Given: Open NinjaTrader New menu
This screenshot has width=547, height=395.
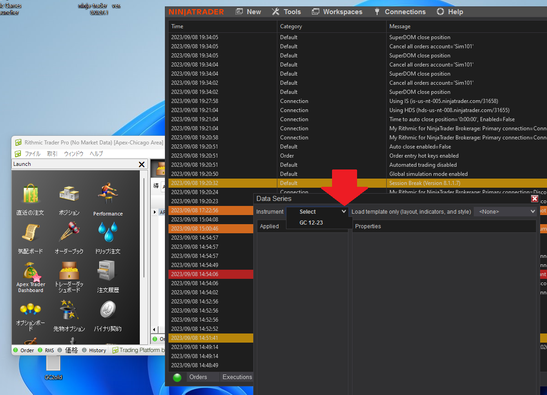Looking at the screenshot, I should pos(248,12).
